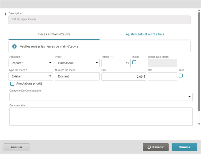Click the Revenir button

tap(156, 147)
